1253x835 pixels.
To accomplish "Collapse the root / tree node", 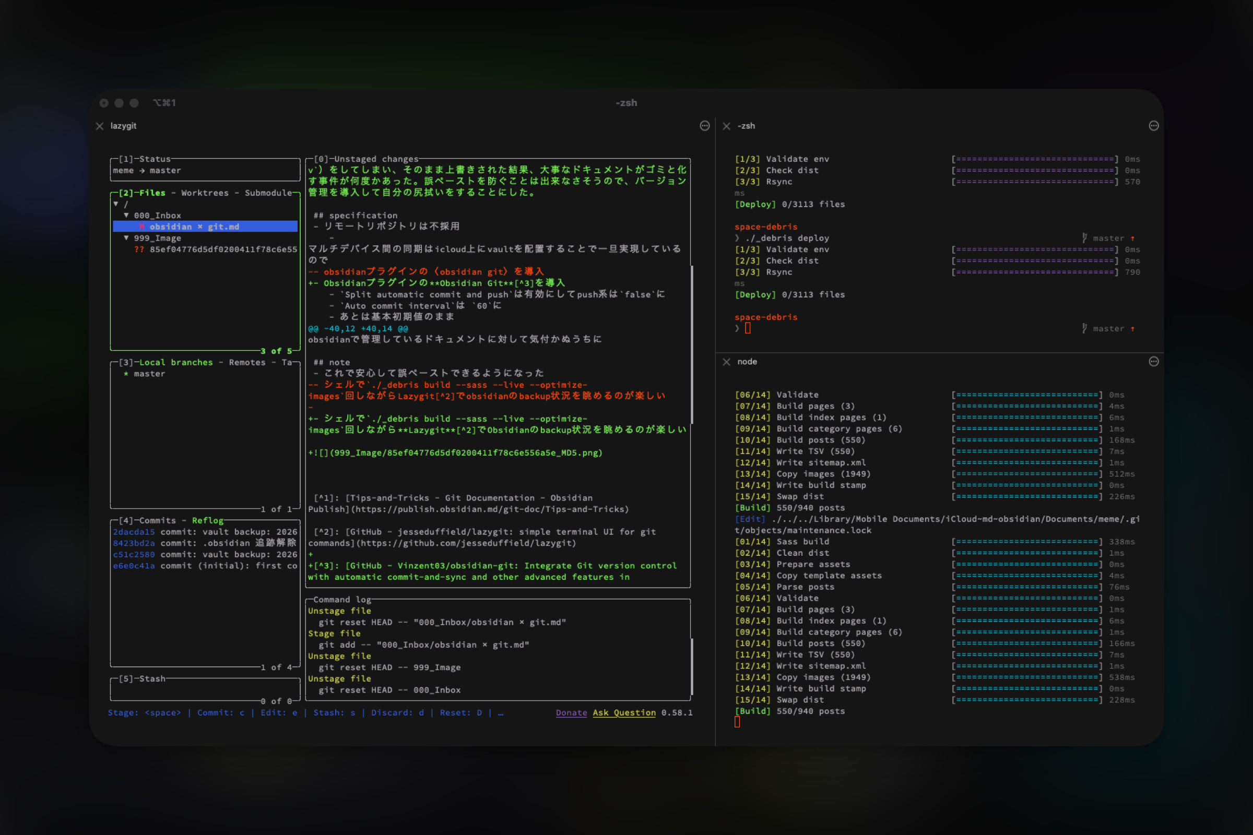I will (115, 204).
